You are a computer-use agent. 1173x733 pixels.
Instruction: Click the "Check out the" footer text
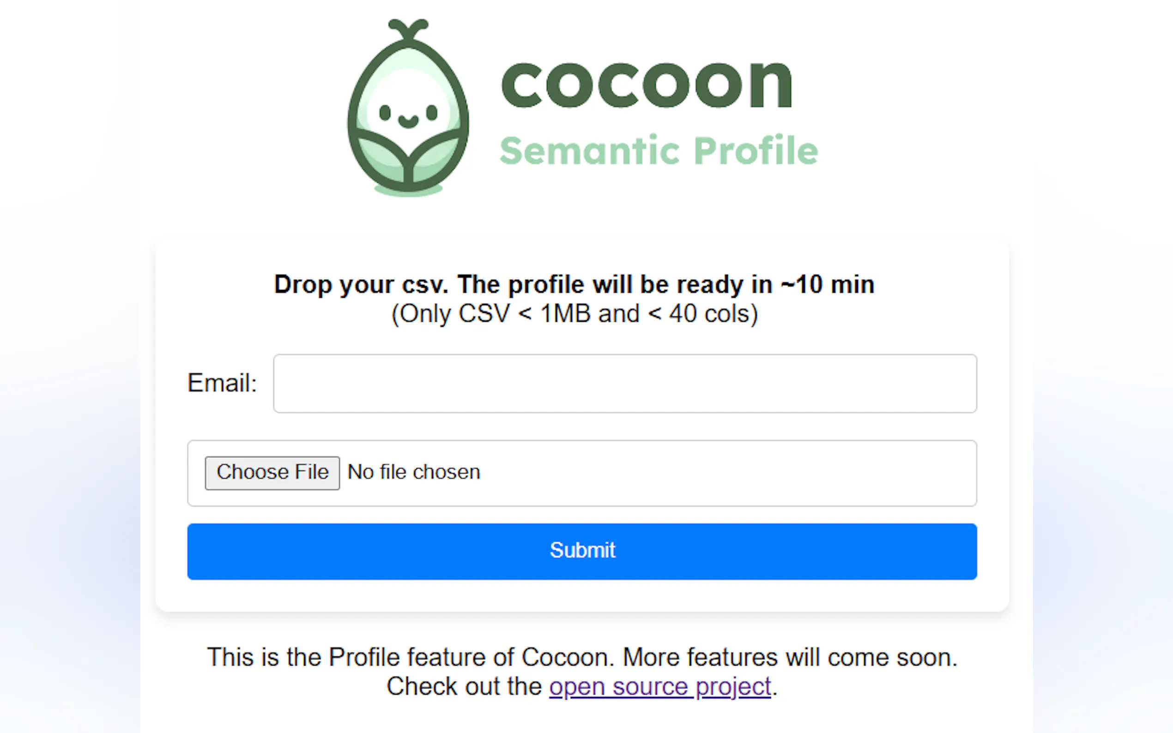tap(464, 687)
